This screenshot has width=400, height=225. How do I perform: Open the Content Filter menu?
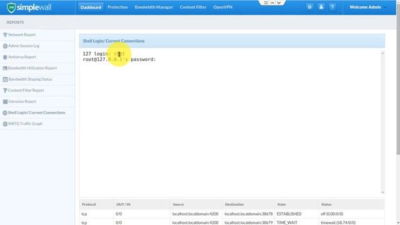coord(193,7)
